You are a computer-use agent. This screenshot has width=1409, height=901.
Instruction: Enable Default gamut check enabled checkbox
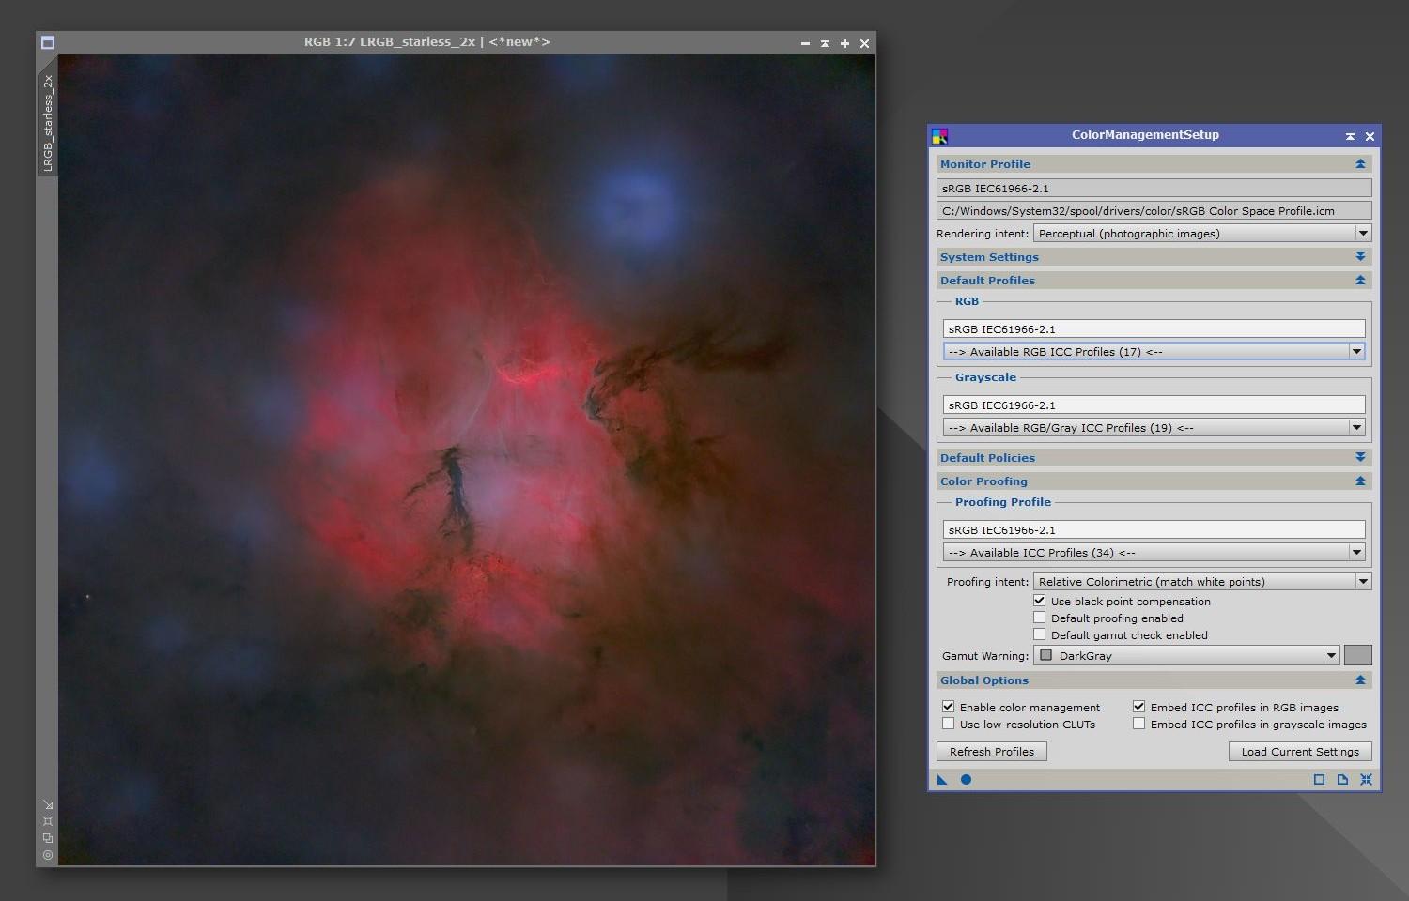point(1040,634)
